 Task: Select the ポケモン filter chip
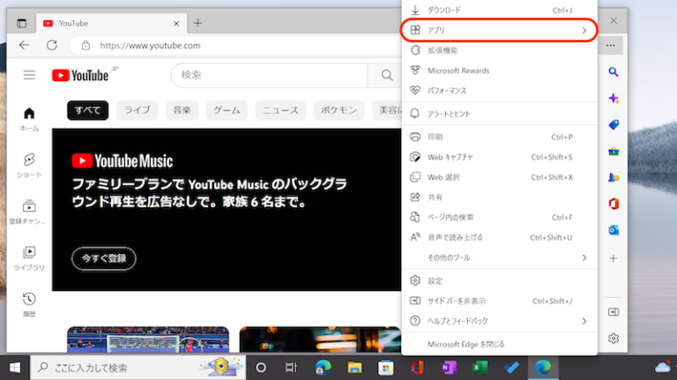click(338, 110)
